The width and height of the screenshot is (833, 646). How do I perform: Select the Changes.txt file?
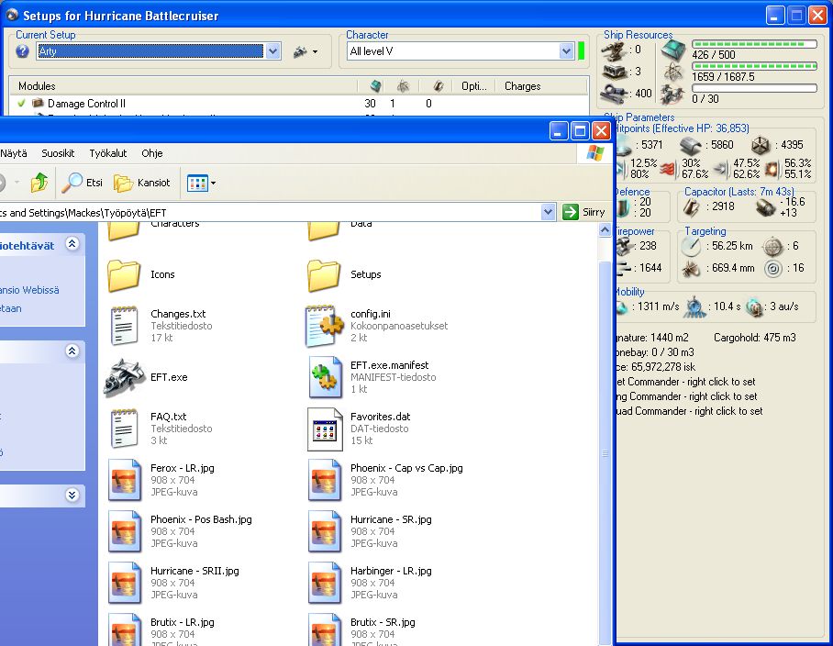pos(160,326)
